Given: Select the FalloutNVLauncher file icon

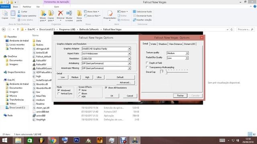Looking at the screenshot, I should click(34, 68).
